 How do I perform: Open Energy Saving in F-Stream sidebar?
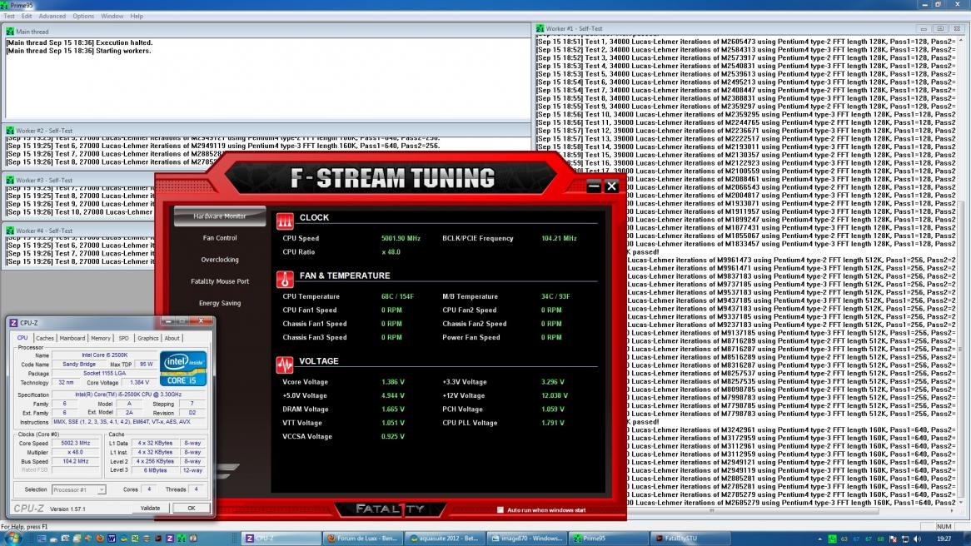coord(220,303)
